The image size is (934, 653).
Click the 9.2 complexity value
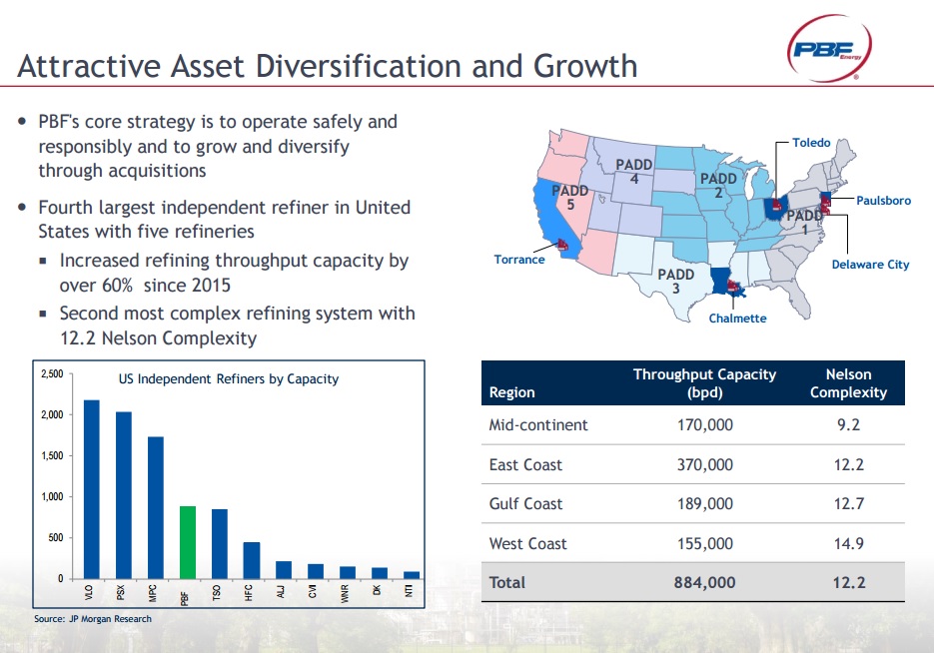pyautogui.click(x=848, y=424)
